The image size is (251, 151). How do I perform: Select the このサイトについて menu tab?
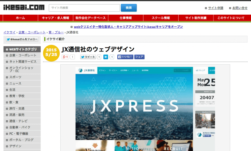[231, 18]
